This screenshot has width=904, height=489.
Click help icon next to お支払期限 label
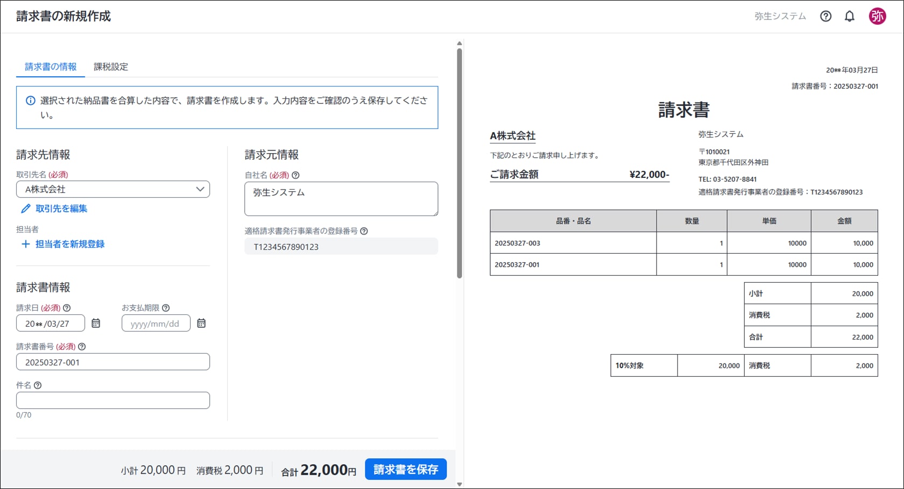point(166,308)
